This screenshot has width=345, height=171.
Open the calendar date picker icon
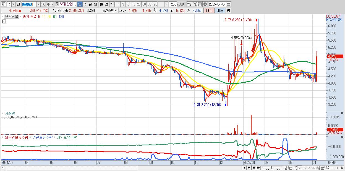[x=229, y=4]
